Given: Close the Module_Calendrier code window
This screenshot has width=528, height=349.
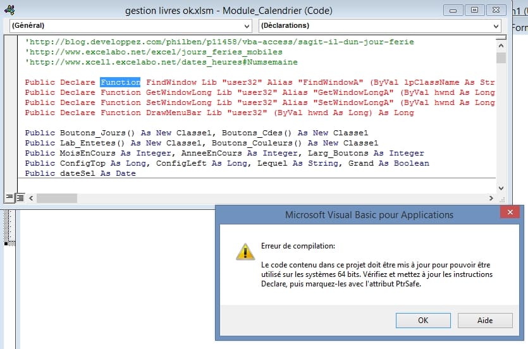Looking at the screenshot, I should click(496, 10).
